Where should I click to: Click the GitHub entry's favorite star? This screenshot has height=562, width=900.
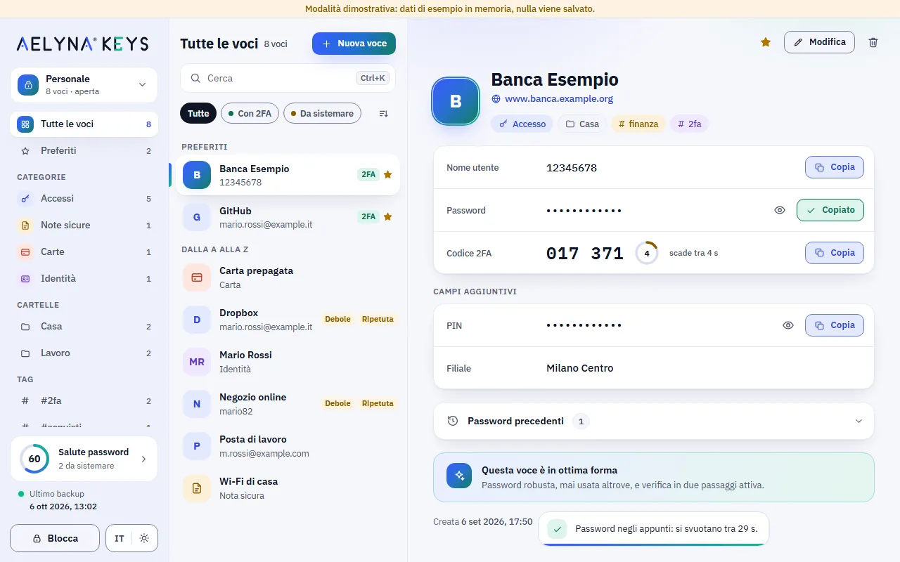388,216
